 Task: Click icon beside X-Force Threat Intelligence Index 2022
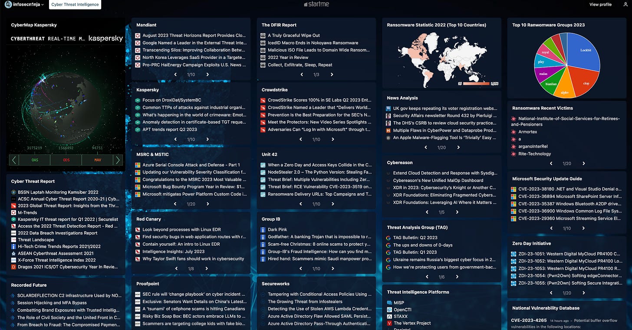point(14,260)
